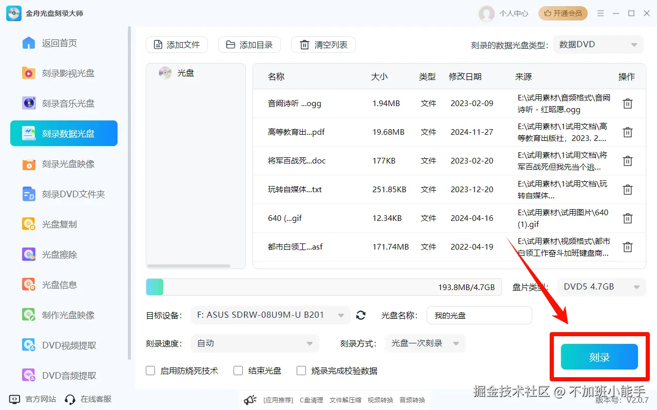This screenshot has height=410, width=657.
Task: Click the 返回首页 home icon
Action: [x=29, y=43]
